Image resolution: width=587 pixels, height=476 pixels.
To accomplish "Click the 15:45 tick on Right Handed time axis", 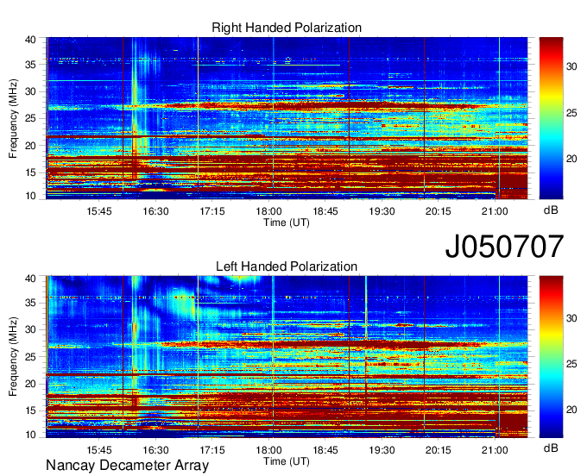I will point(99,211).
